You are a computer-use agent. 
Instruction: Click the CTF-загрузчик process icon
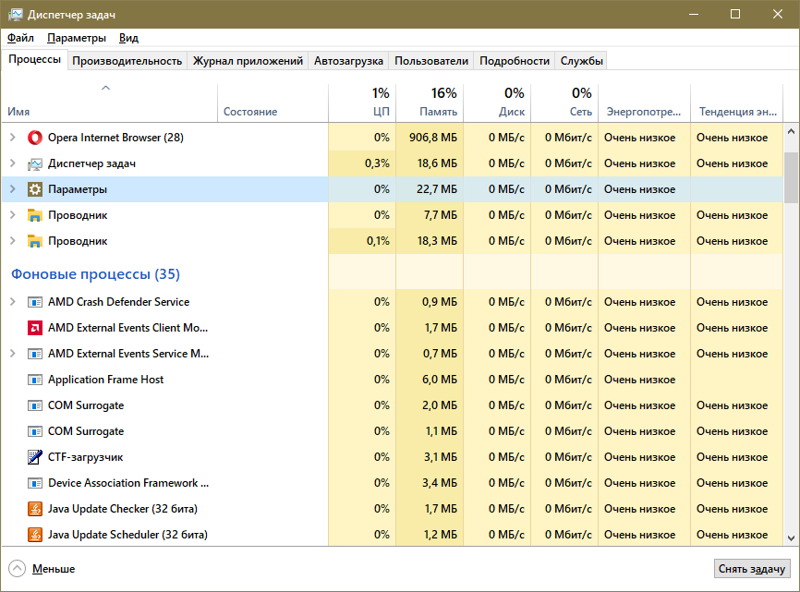35,457
